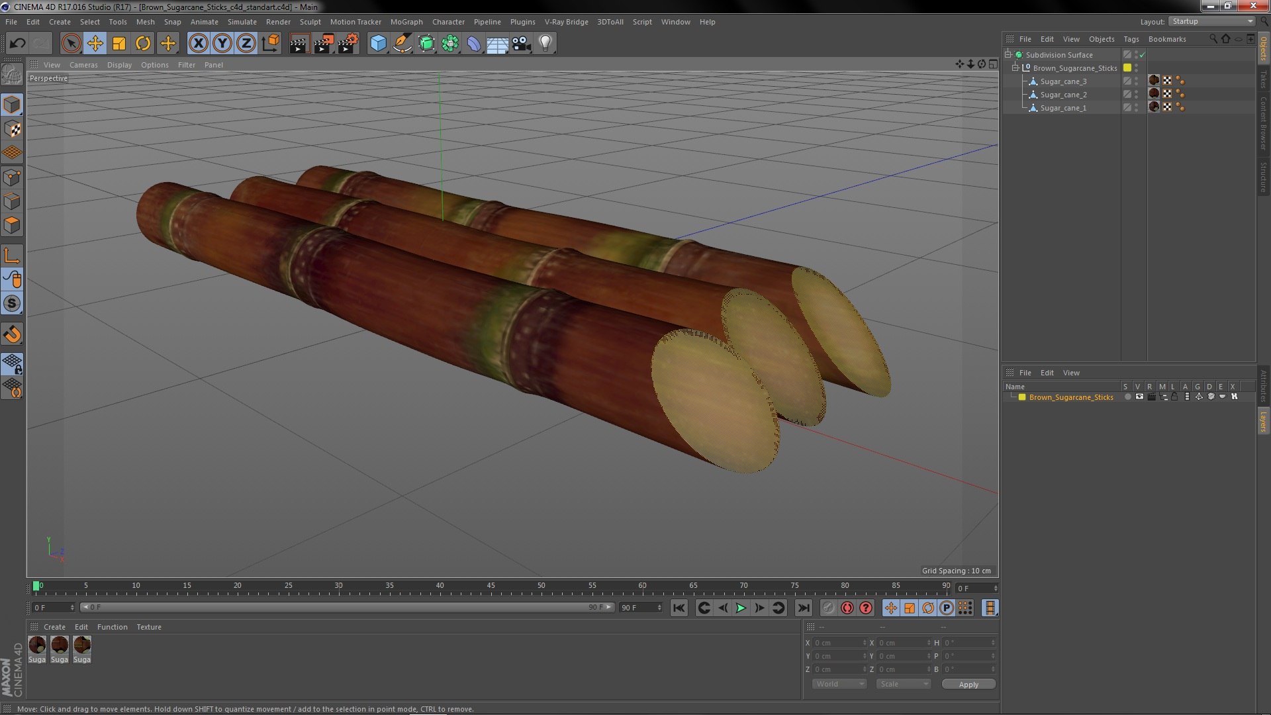1271x715 pixels.
Task: Select the Live Selection tool
Action: point(71,44)
